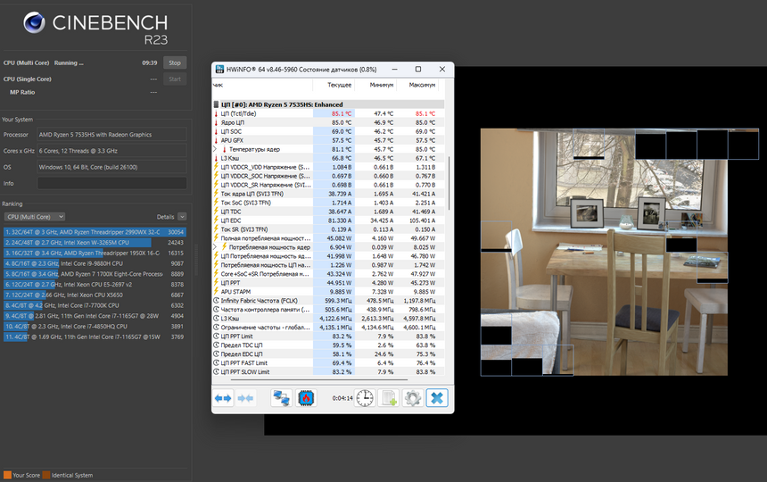Select ranking entry Intel Core i7-7700K
Viewport: 767px width, 482px height.
pyautogui.click(x=95, y=305)
